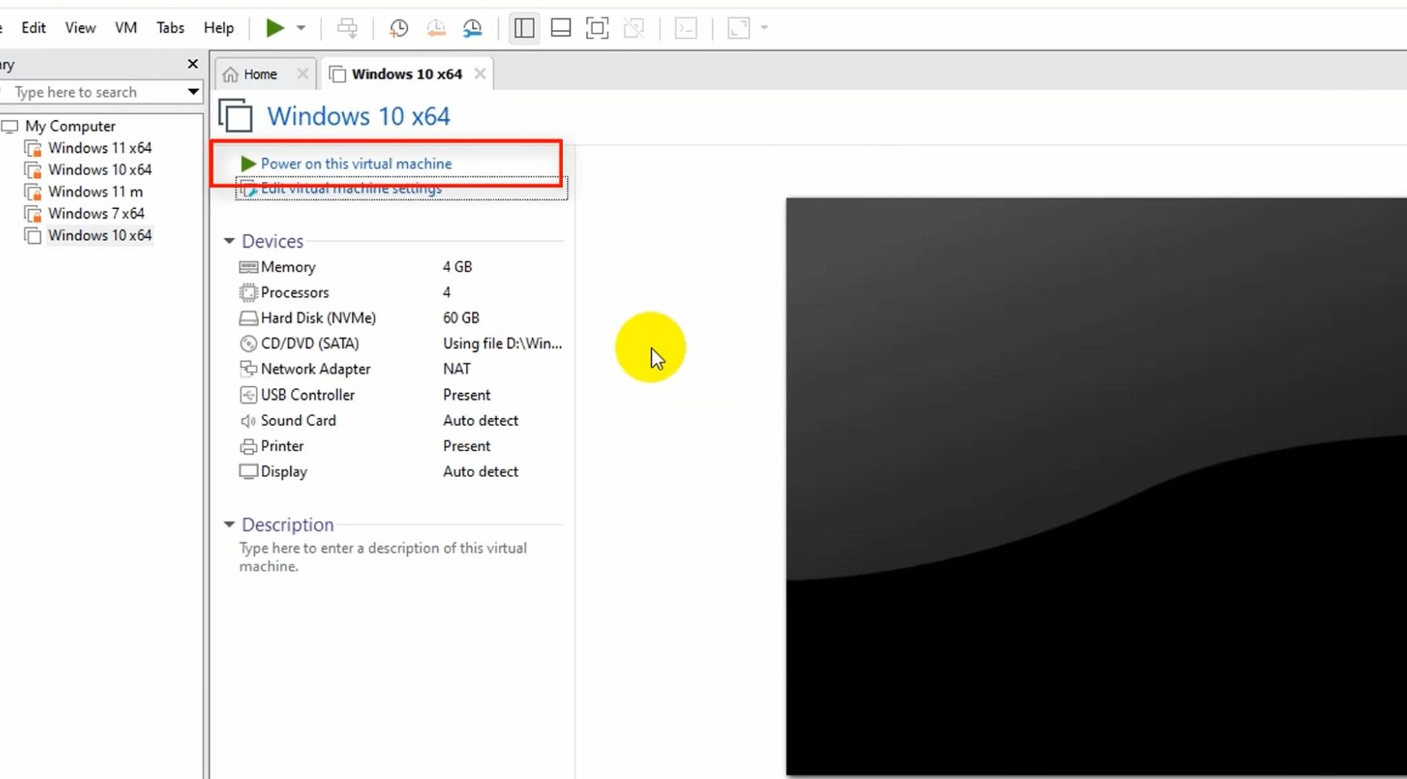Close the Home tab
1407x779 pixels.
302,73
